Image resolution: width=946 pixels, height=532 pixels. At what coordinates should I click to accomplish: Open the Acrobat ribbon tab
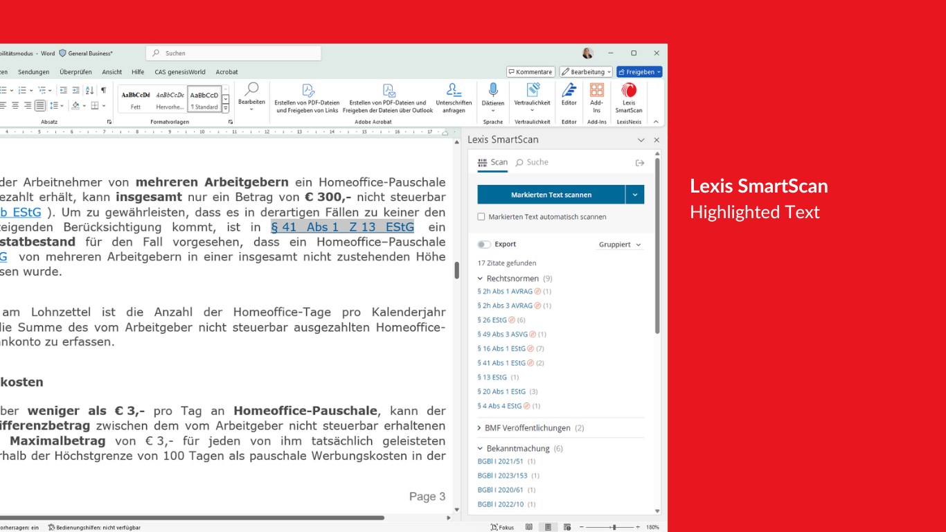click(x=226, y=72)
